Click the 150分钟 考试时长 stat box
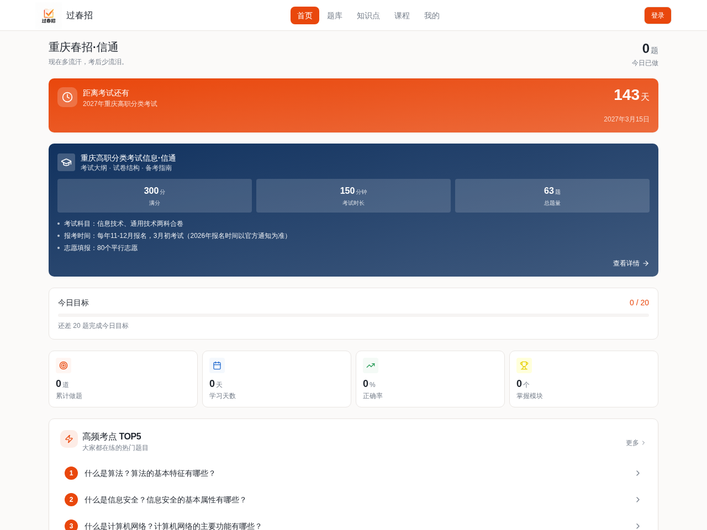This screenshot has height=530, width=707. [x=353, y=195]
